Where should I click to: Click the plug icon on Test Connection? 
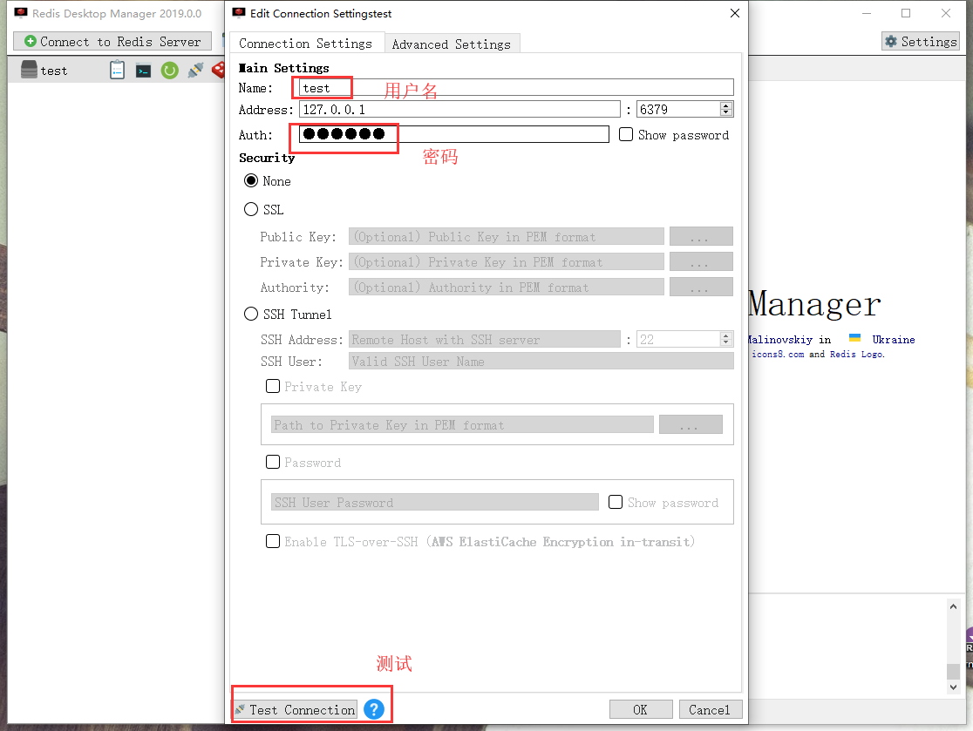pyautogui.click(x=240, y=709)
